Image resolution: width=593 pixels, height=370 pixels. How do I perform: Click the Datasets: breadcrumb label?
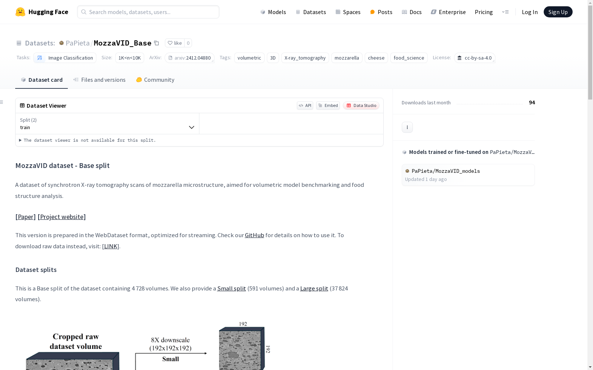pos(40,43)
